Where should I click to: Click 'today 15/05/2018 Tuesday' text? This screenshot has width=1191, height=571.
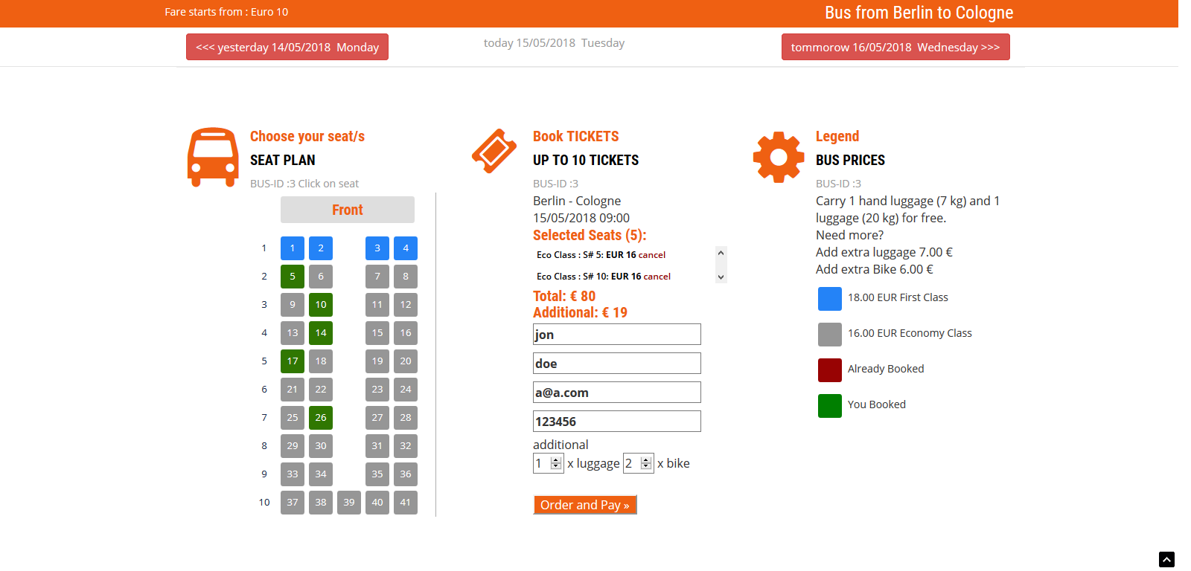pos(554,43)
